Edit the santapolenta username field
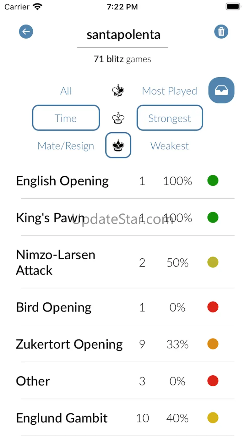Screen dimensions: 245x436 coord(123,35)
